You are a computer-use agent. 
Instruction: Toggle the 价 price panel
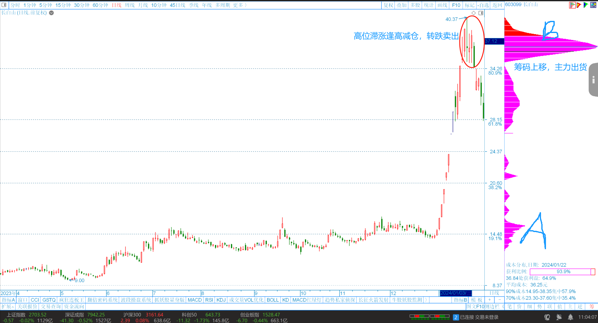coord(520,306)
